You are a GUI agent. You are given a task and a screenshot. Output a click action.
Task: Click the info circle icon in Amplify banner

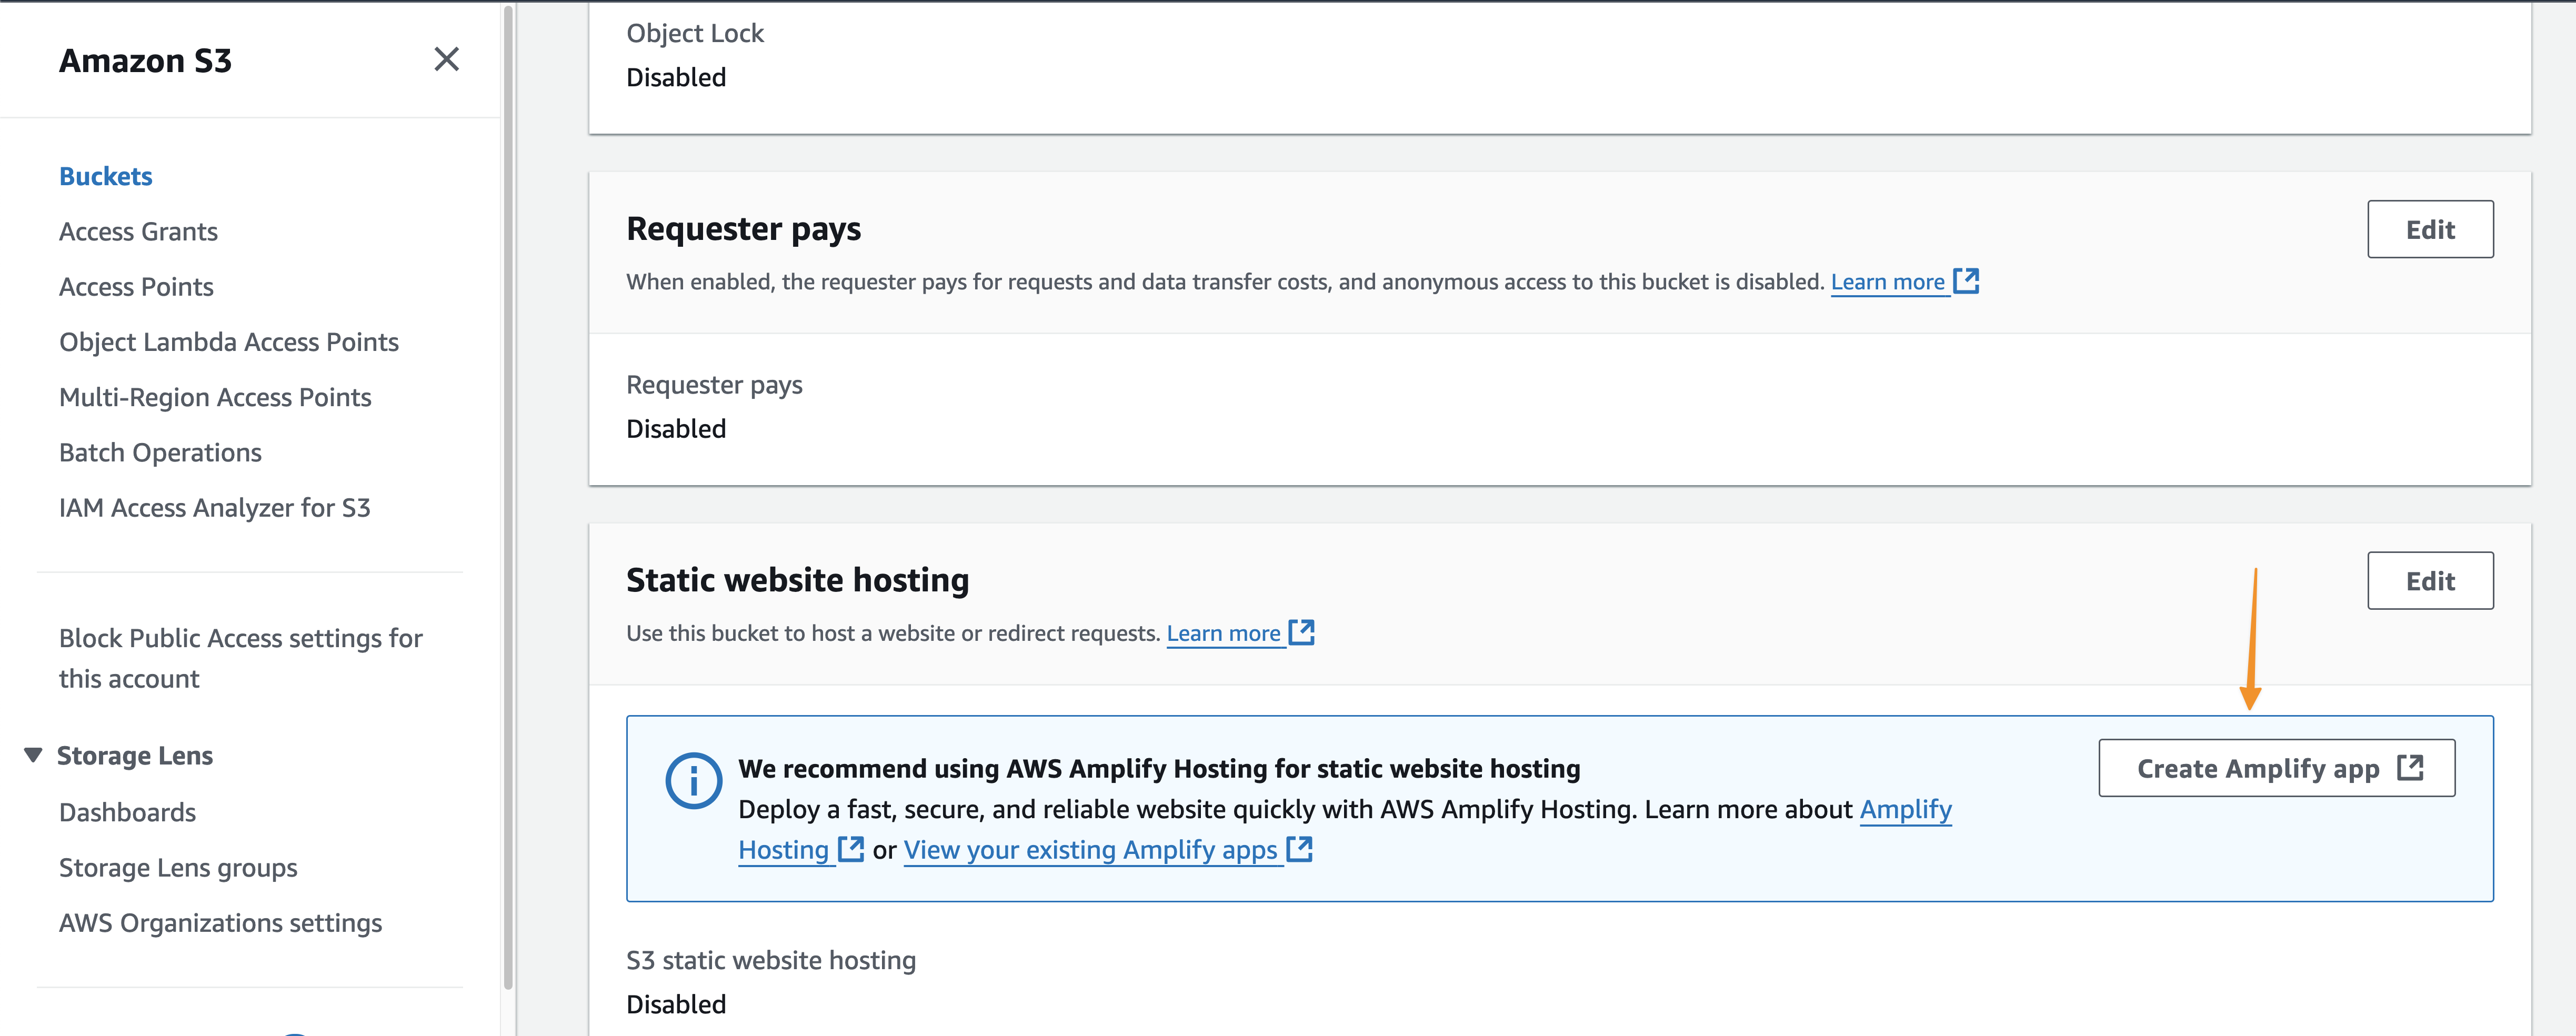point(693,780)
